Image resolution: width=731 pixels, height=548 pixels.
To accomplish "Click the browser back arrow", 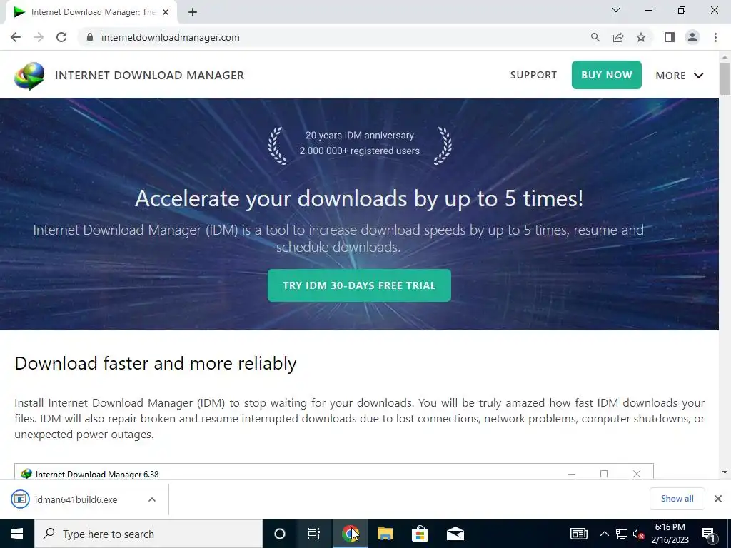I will 16,37.
